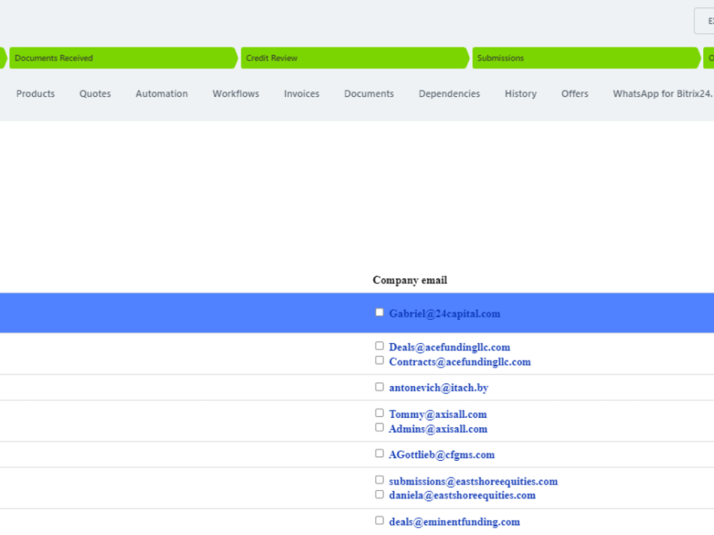Advance deal to the Submissions stage

(585, 58)
